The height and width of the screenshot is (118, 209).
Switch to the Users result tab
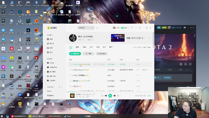click(111, 47)
